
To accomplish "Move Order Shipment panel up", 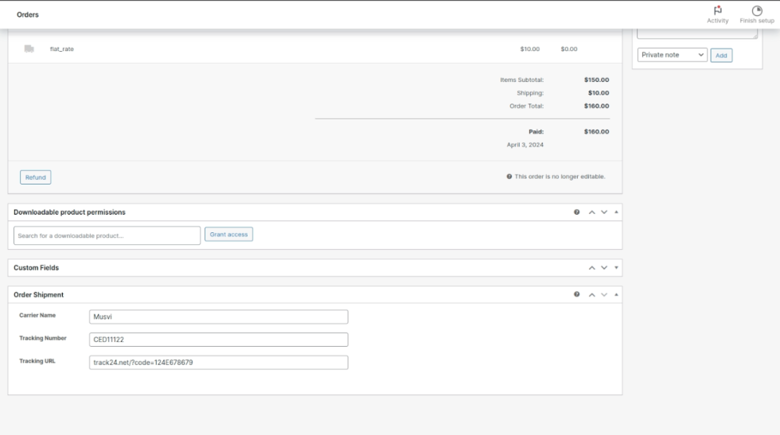I will (x=591, y=294).
